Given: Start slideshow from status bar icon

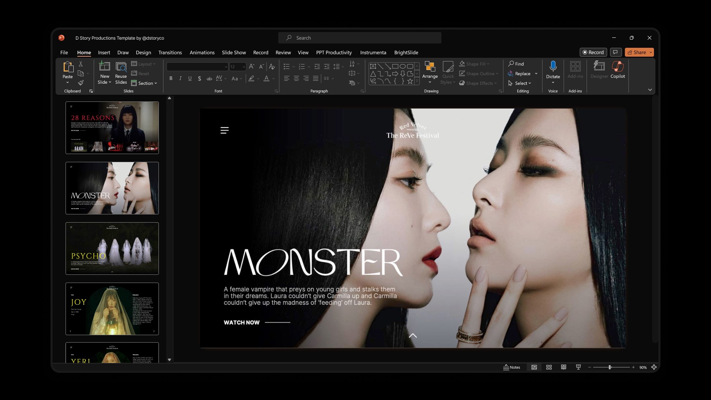Looking at the screenshot, I should [578, 367].
